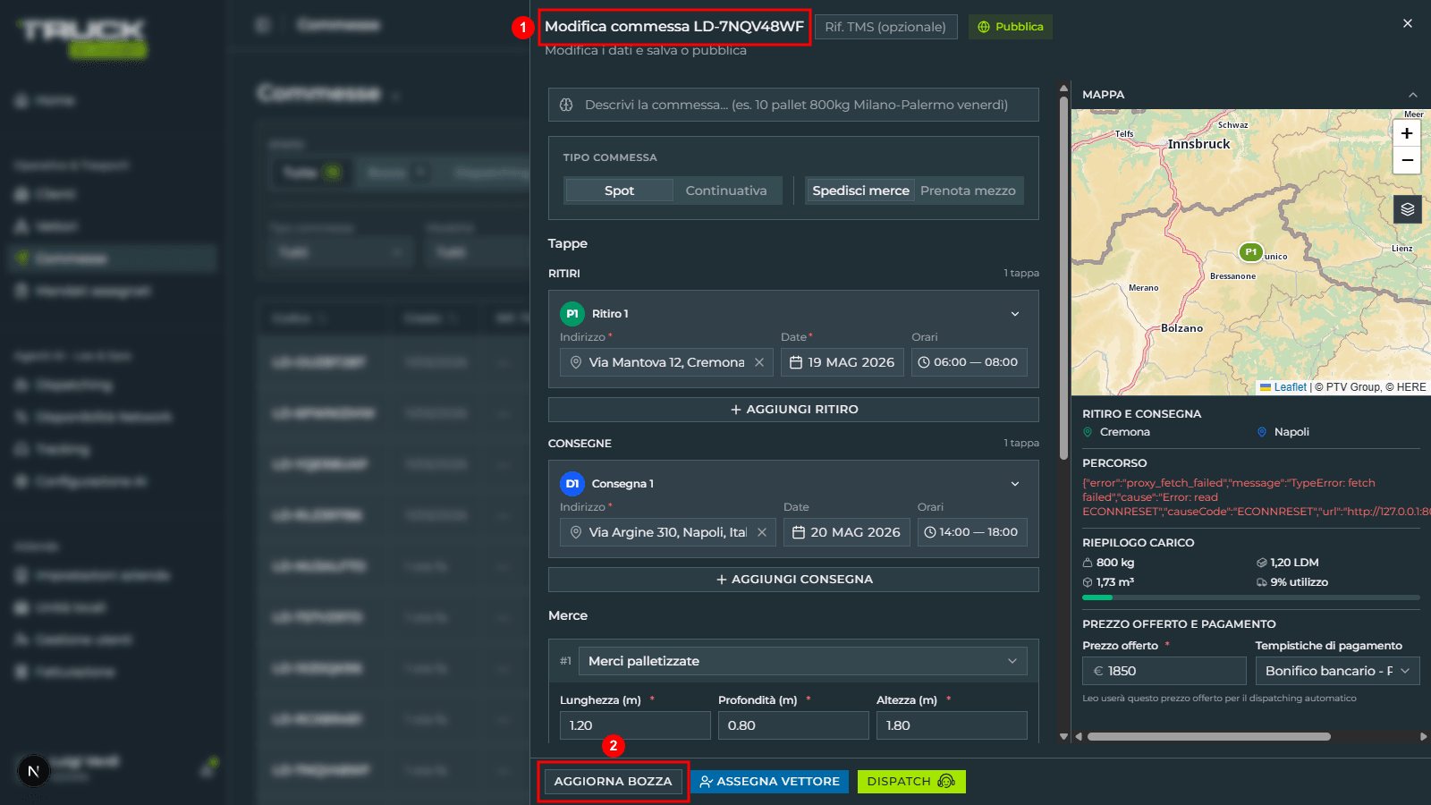Click the 1,20 LDM icon
The height and width of the screenshot is (805, 1431).
[x=1262, y=563]
